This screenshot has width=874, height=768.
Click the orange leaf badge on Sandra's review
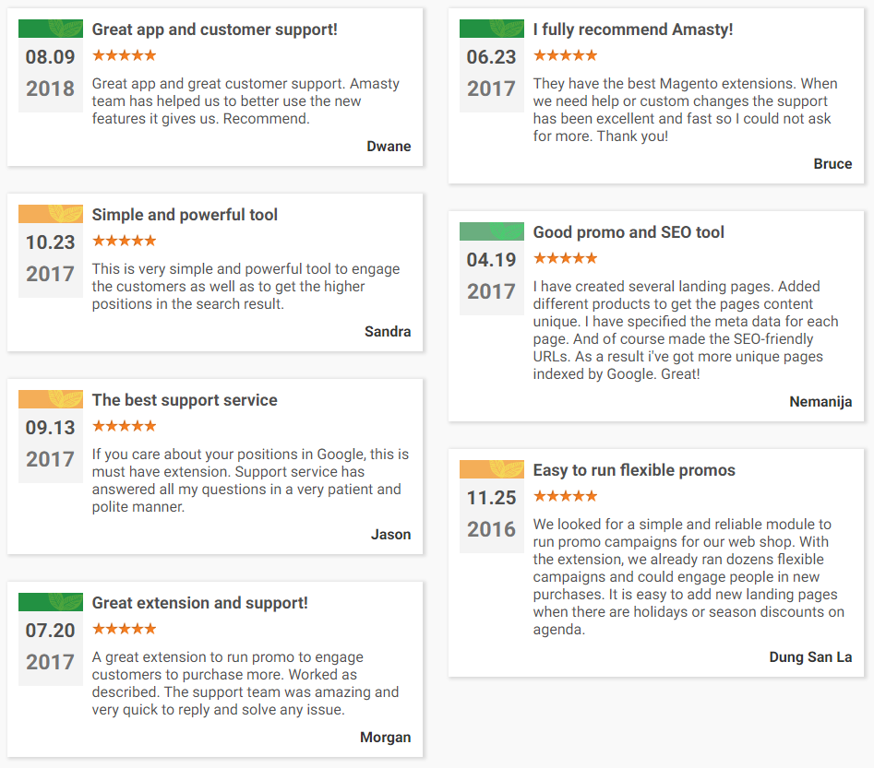[x=51, y=214]
